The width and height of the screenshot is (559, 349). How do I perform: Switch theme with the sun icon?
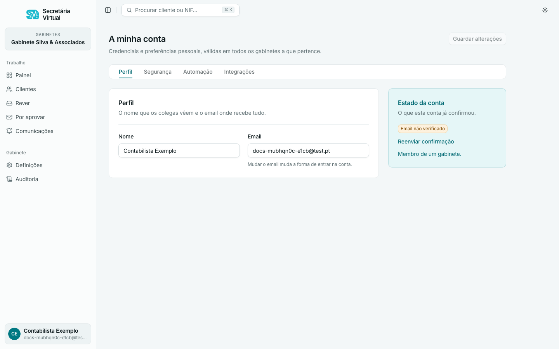[545, 10]
